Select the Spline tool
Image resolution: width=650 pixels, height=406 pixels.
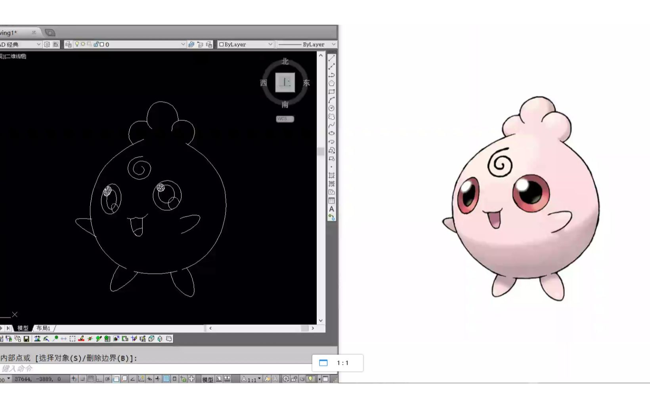332,125
